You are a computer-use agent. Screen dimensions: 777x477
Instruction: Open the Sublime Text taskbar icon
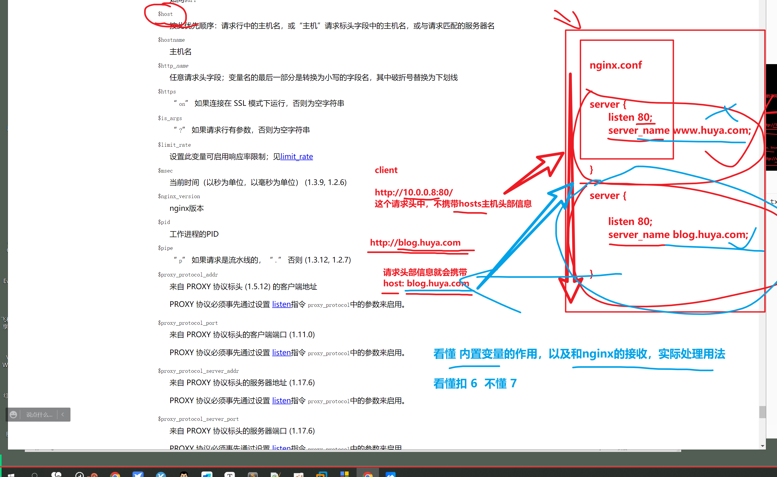pyautogui.click(x=253, y=474)
